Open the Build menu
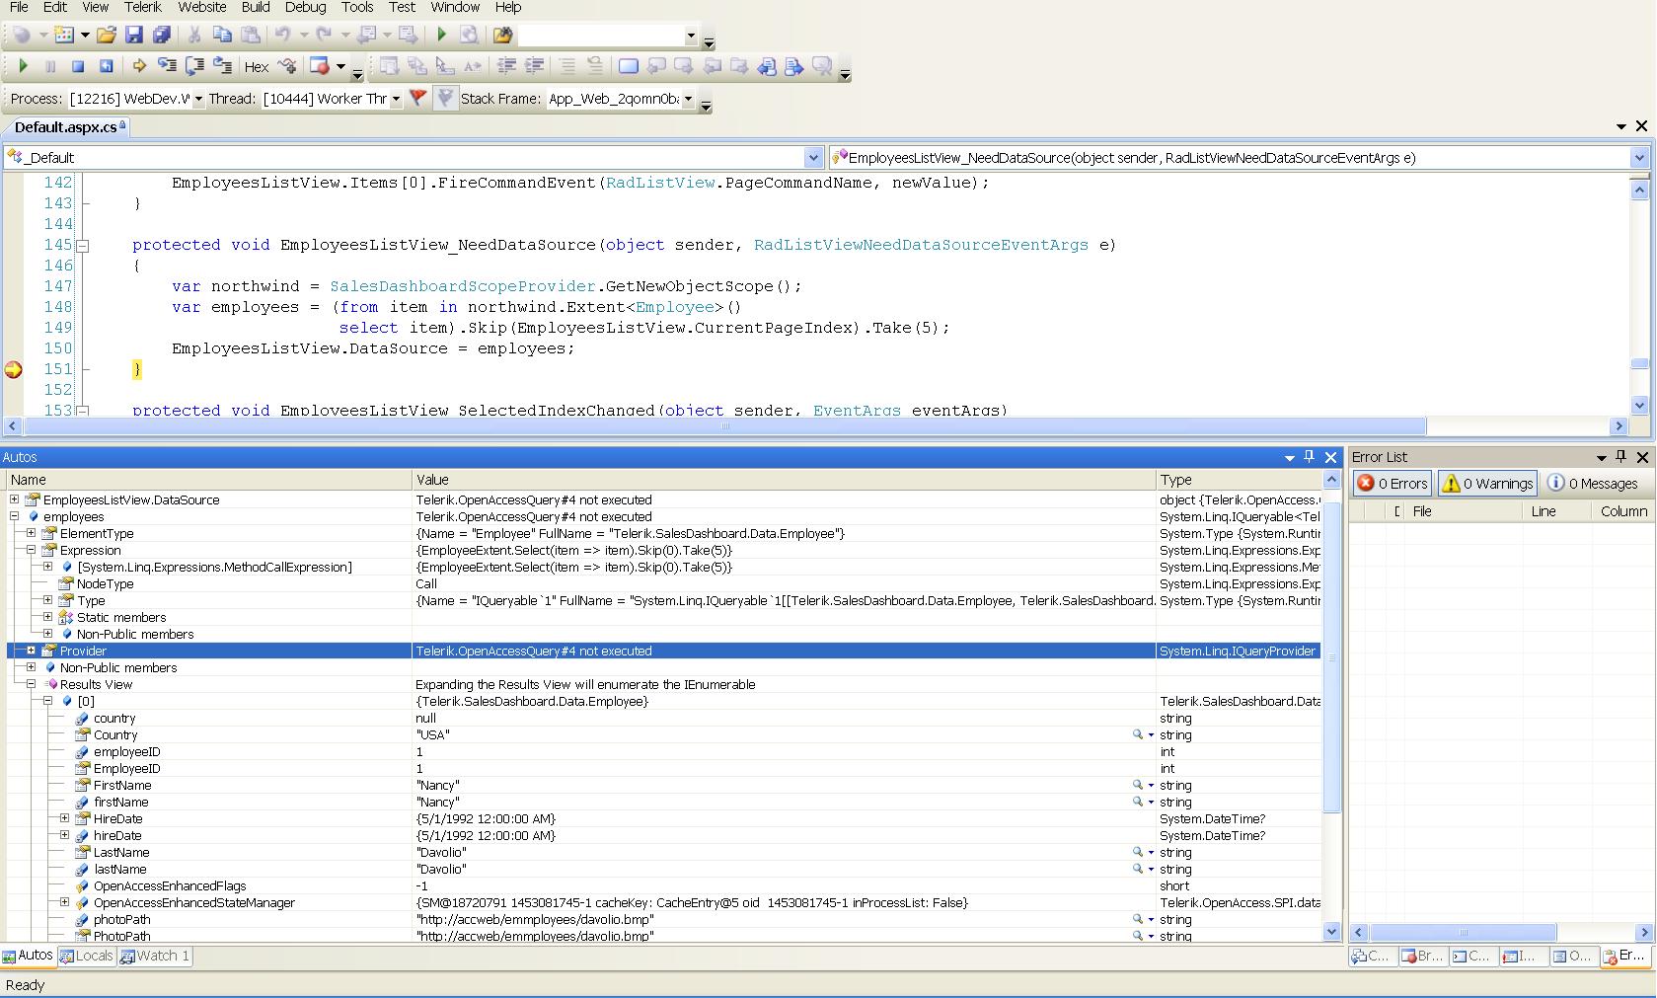 [x=256, y=7]
